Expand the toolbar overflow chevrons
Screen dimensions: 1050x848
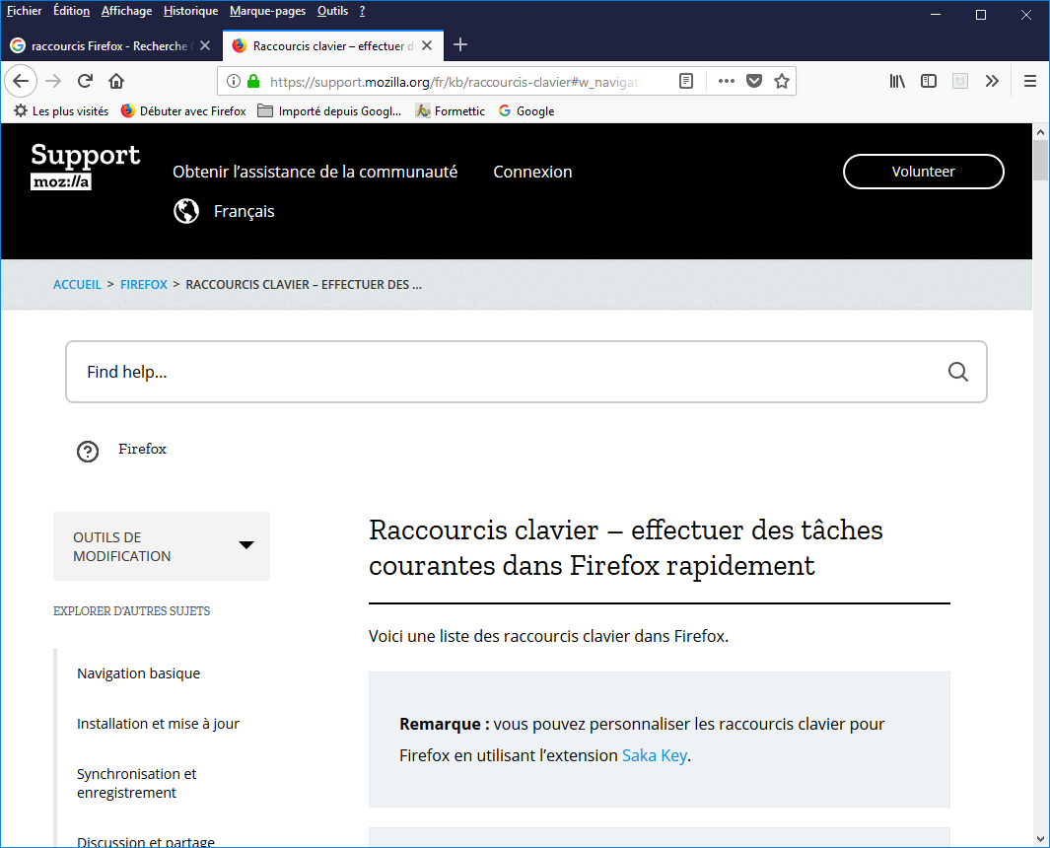click(992, 81)
